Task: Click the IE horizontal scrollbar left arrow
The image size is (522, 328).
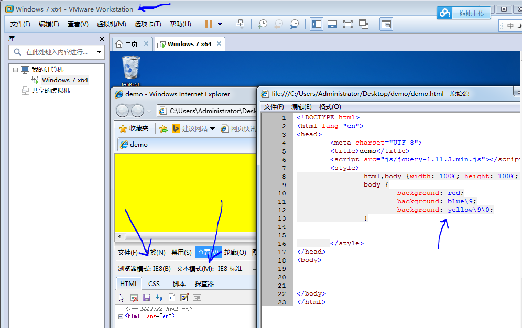Action: [120, 236]
